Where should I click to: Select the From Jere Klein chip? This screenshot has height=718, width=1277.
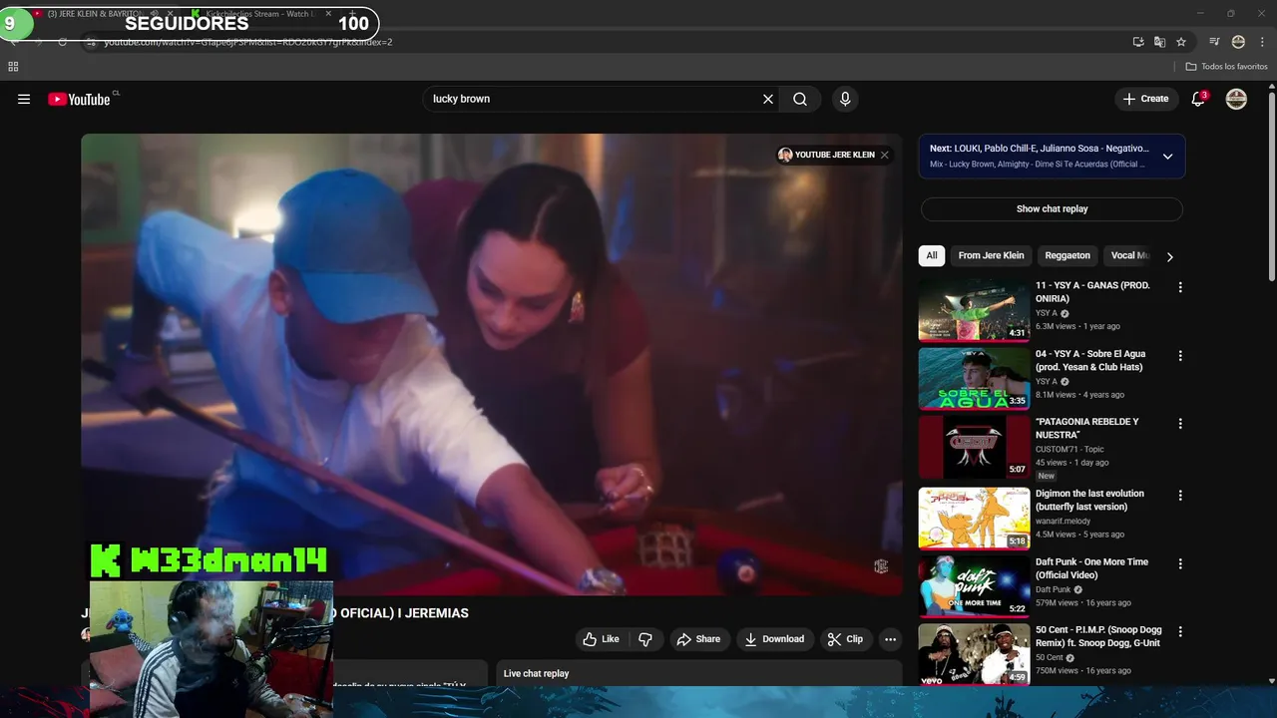(x=991, y=255)
